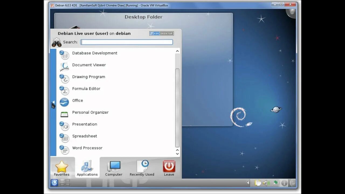The height and width of the screenshot is (194, 345).
Task: Click the application list scrollbar thumb
Action: point(177,108)
